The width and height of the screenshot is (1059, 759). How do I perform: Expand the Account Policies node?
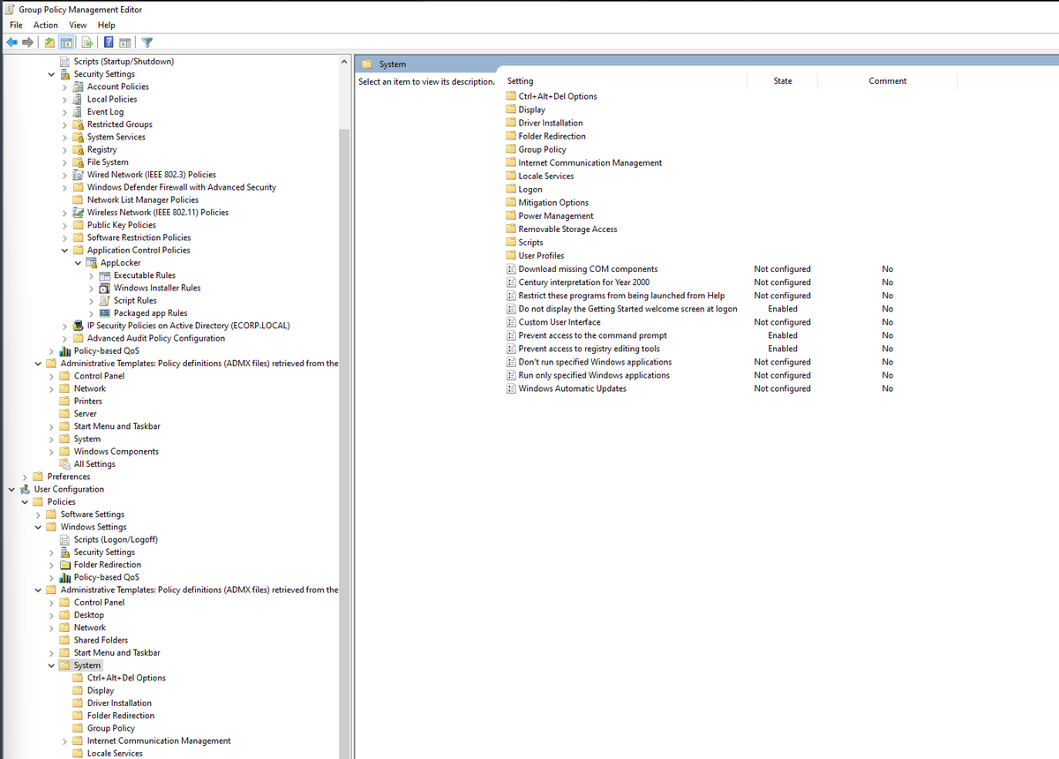pos(64,86)
